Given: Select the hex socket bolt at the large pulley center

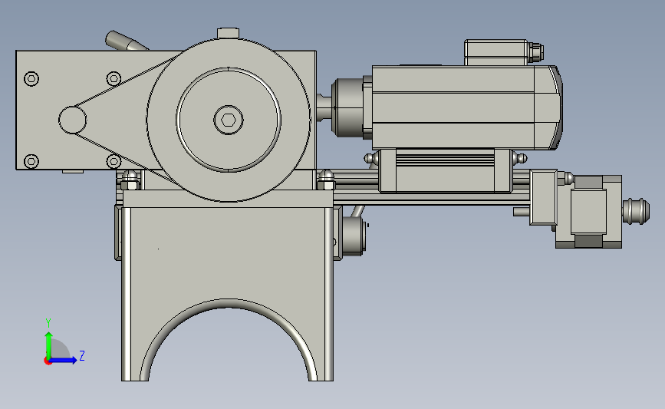Looking at the screenshot, I should click(229, 120).
